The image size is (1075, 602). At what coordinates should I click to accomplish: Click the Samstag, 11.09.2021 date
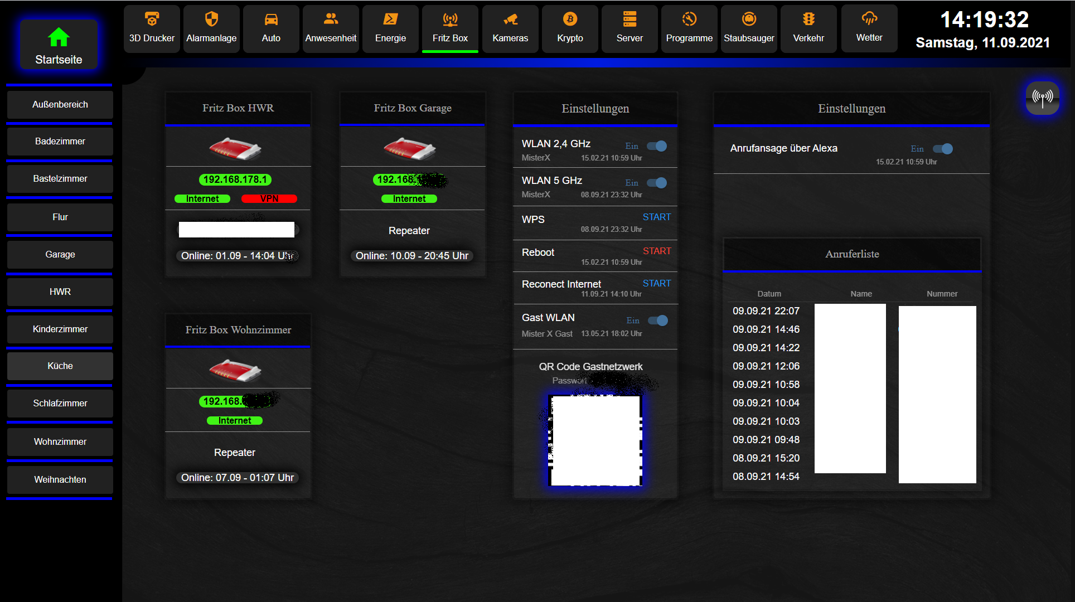click(983, 43)
